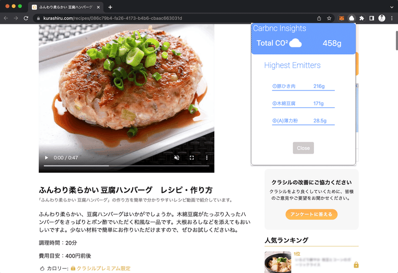Click the クラシルプレミアム限定 link

tap(103, 268)
